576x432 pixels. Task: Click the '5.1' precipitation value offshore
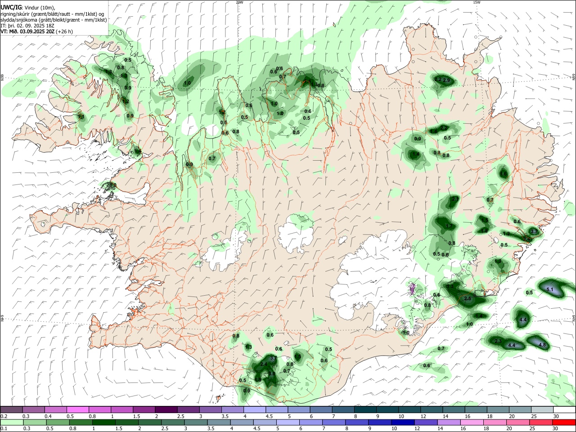tap(549, 289)
